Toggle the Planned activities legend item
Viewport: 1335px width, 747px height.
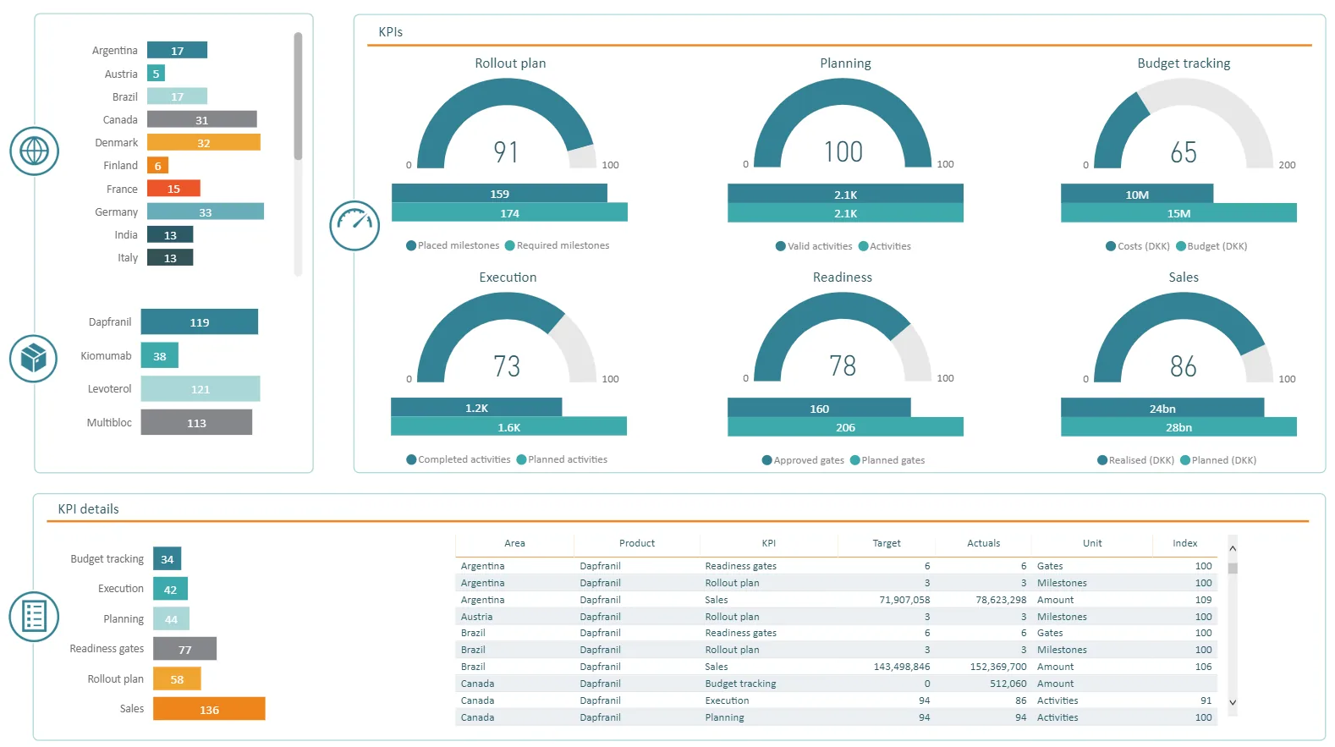[x=562, y=459]
